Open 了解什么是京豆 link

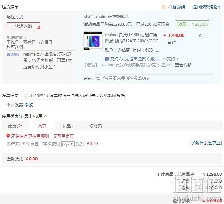point(206,143)
